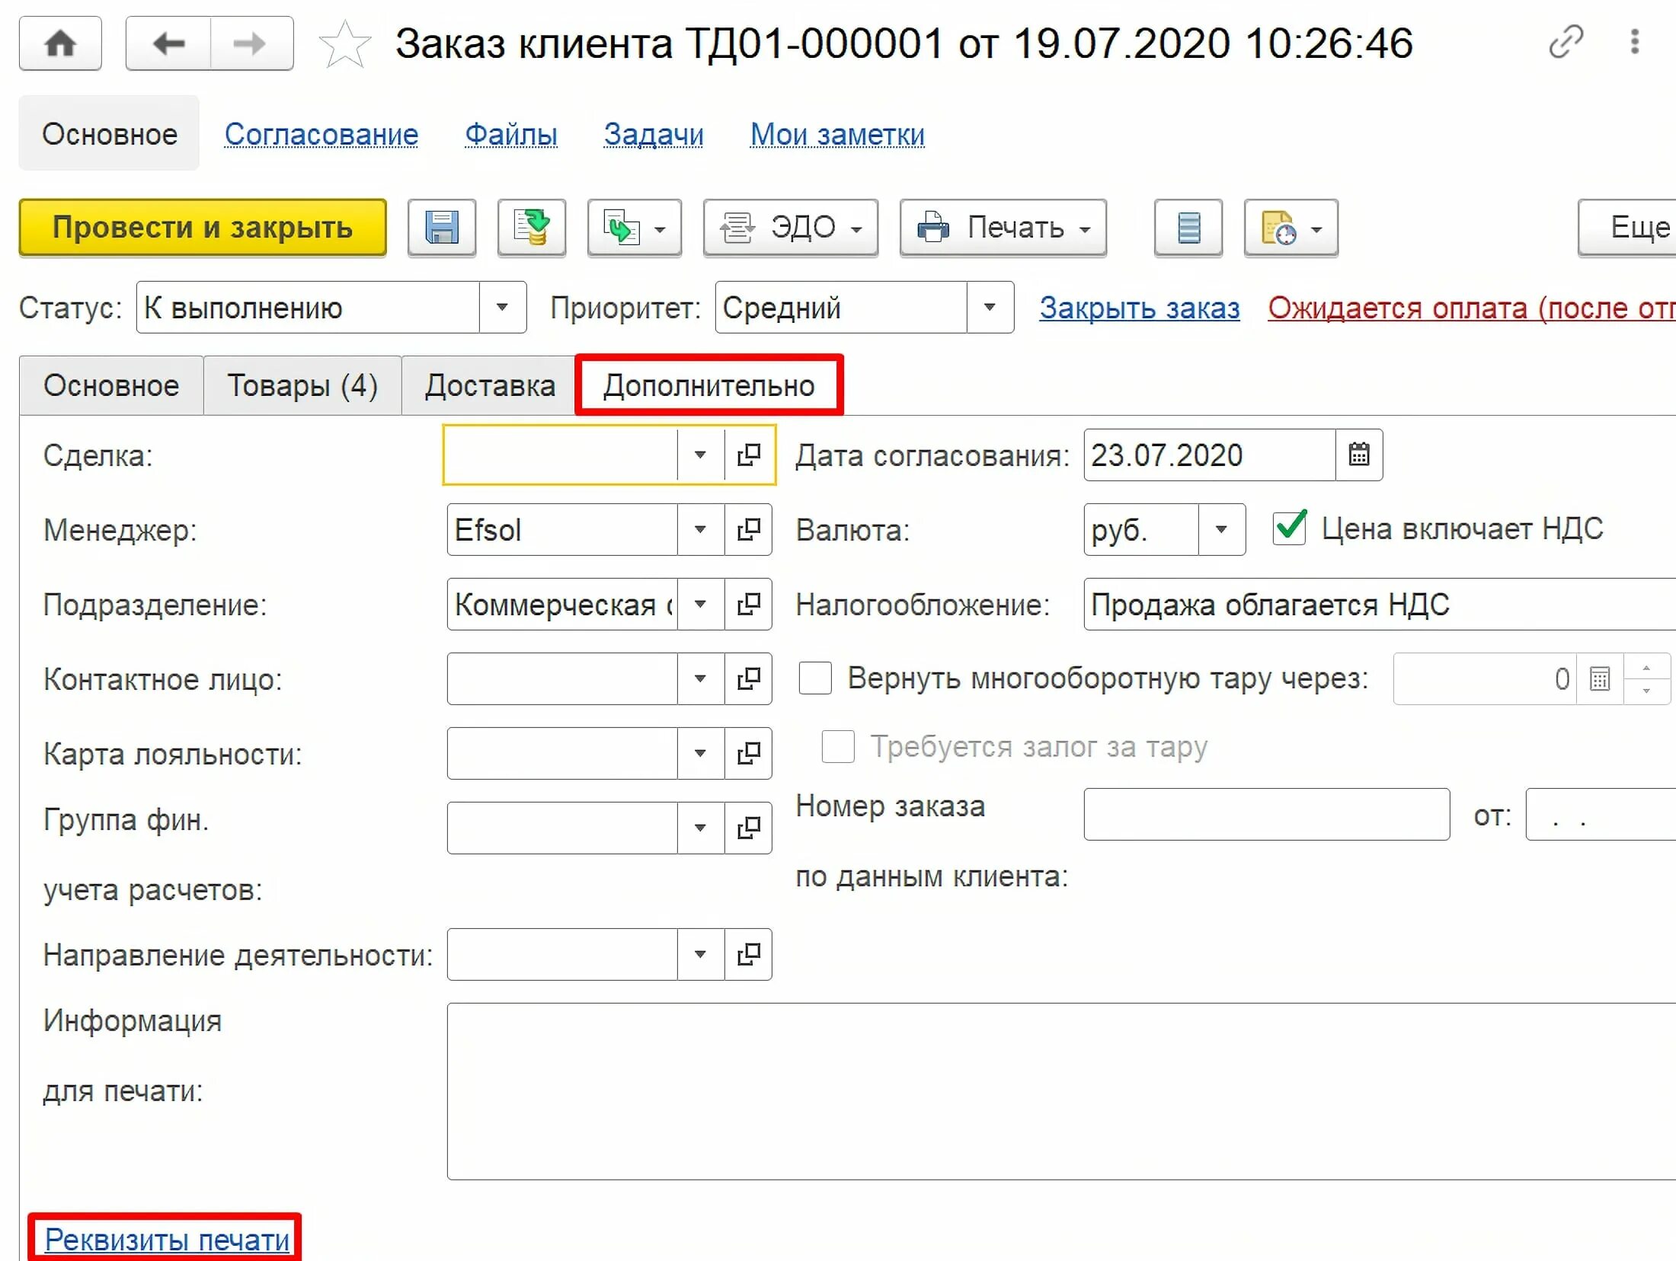Save document with the floppy disk icon
The height and width of the screenshot is (1261, 1676).
tap(442, 228)
